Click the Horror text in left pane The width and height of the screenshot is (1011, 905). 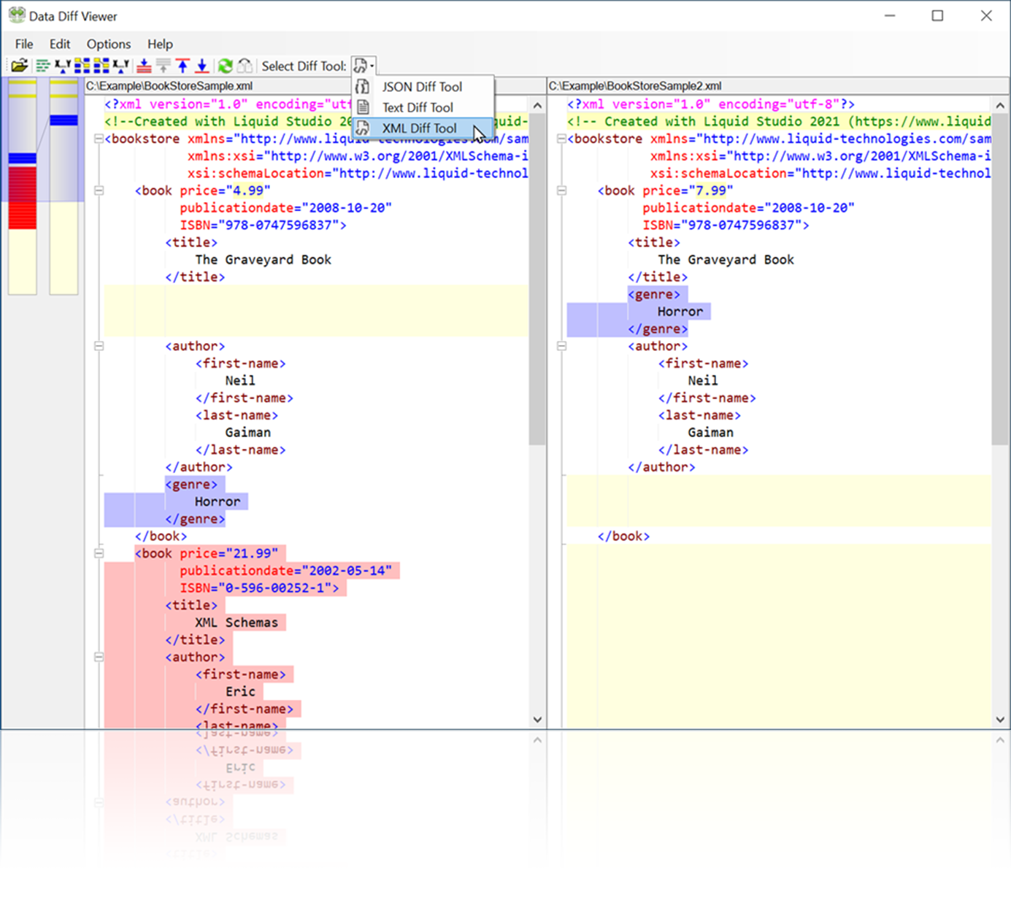[x=218, y=501]
